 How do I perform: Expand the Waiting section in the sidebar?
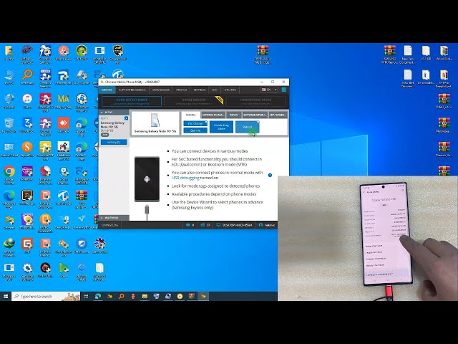click(x=114, y=218)
